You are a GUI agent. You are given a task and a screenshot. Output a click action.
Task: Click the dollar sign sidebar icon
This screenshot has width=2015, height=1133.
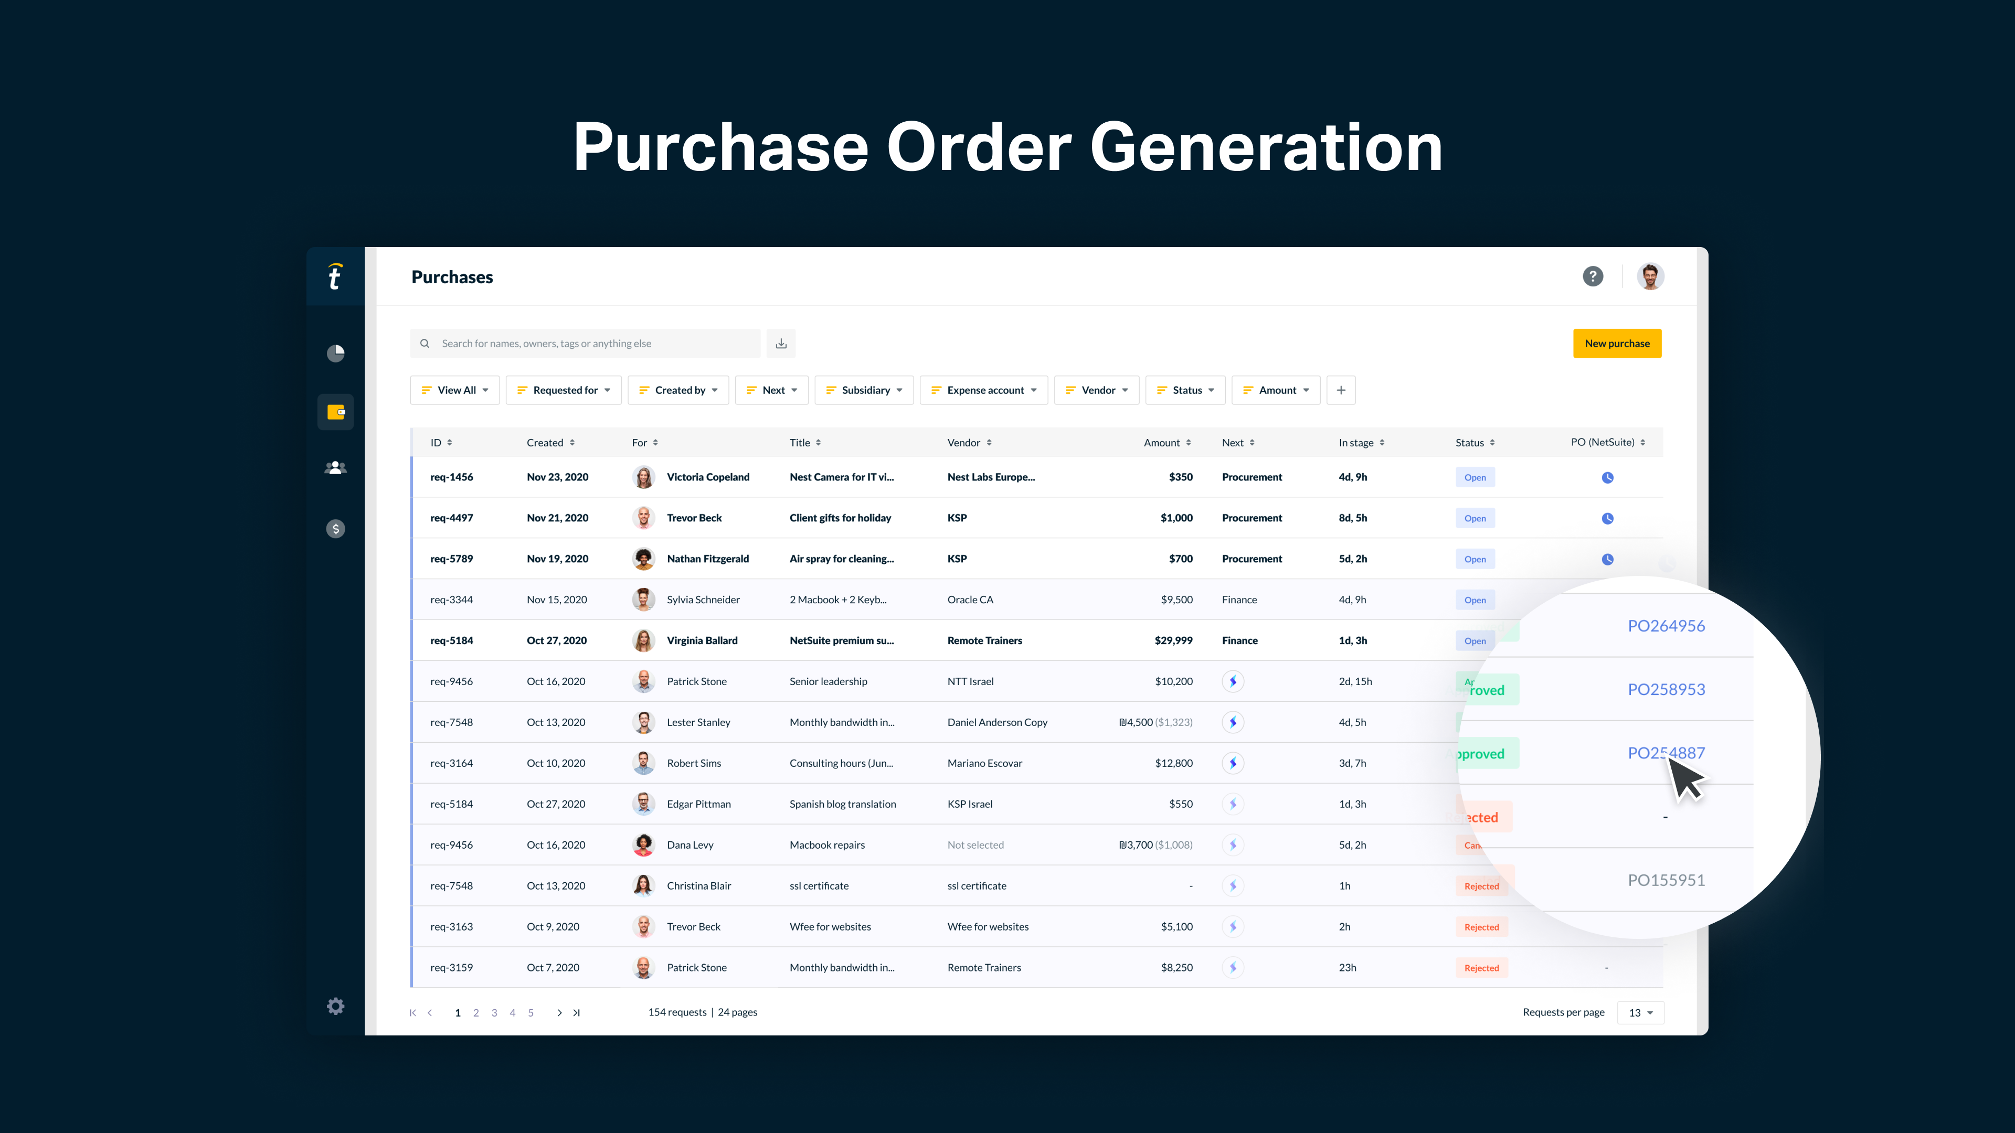pyautogui.click(x=336, y=529)
